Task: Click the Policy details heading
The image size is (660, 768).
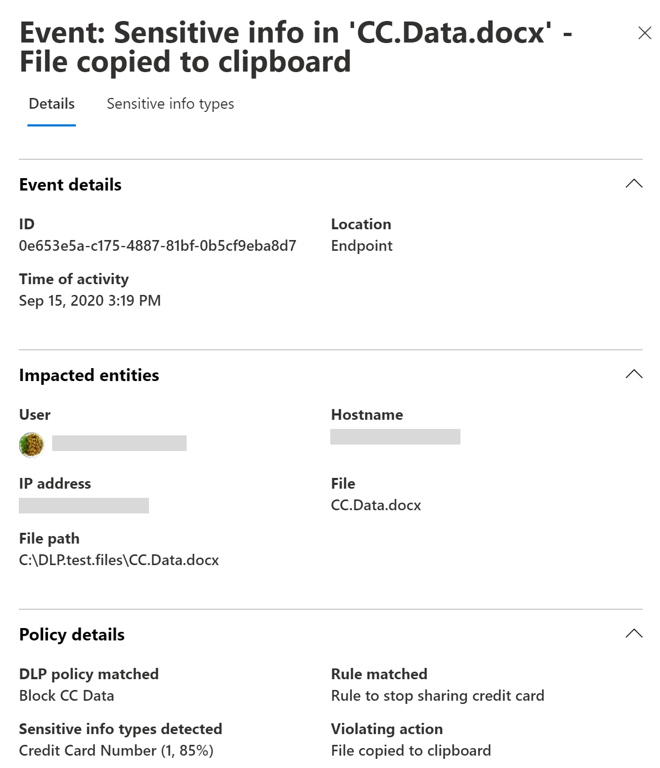Action: coord(72,635)
